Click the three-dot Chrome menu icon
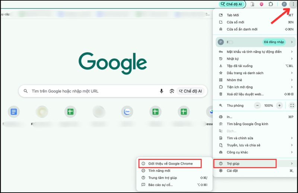 (293, 4)
